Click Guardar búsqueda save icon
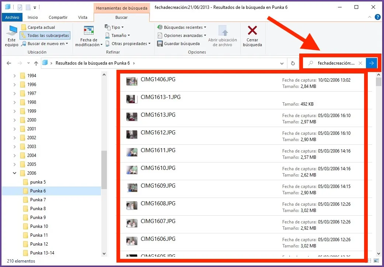Image resolution: width=384 pixels, height=267 pixels. 160,44
